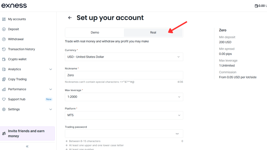The image size is (267, 150).
Task: Open the Currency dropdown
Action: (x=124, y=57)
